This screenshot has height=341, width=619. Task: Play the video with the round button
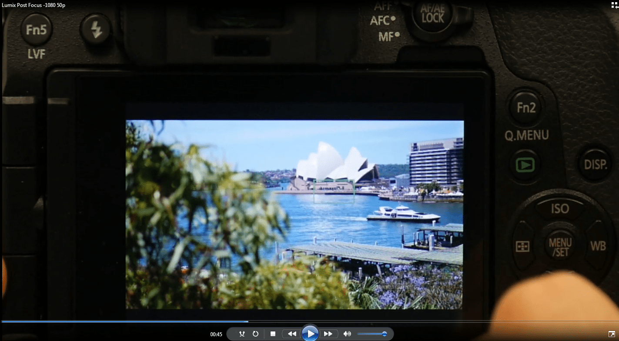310,334
